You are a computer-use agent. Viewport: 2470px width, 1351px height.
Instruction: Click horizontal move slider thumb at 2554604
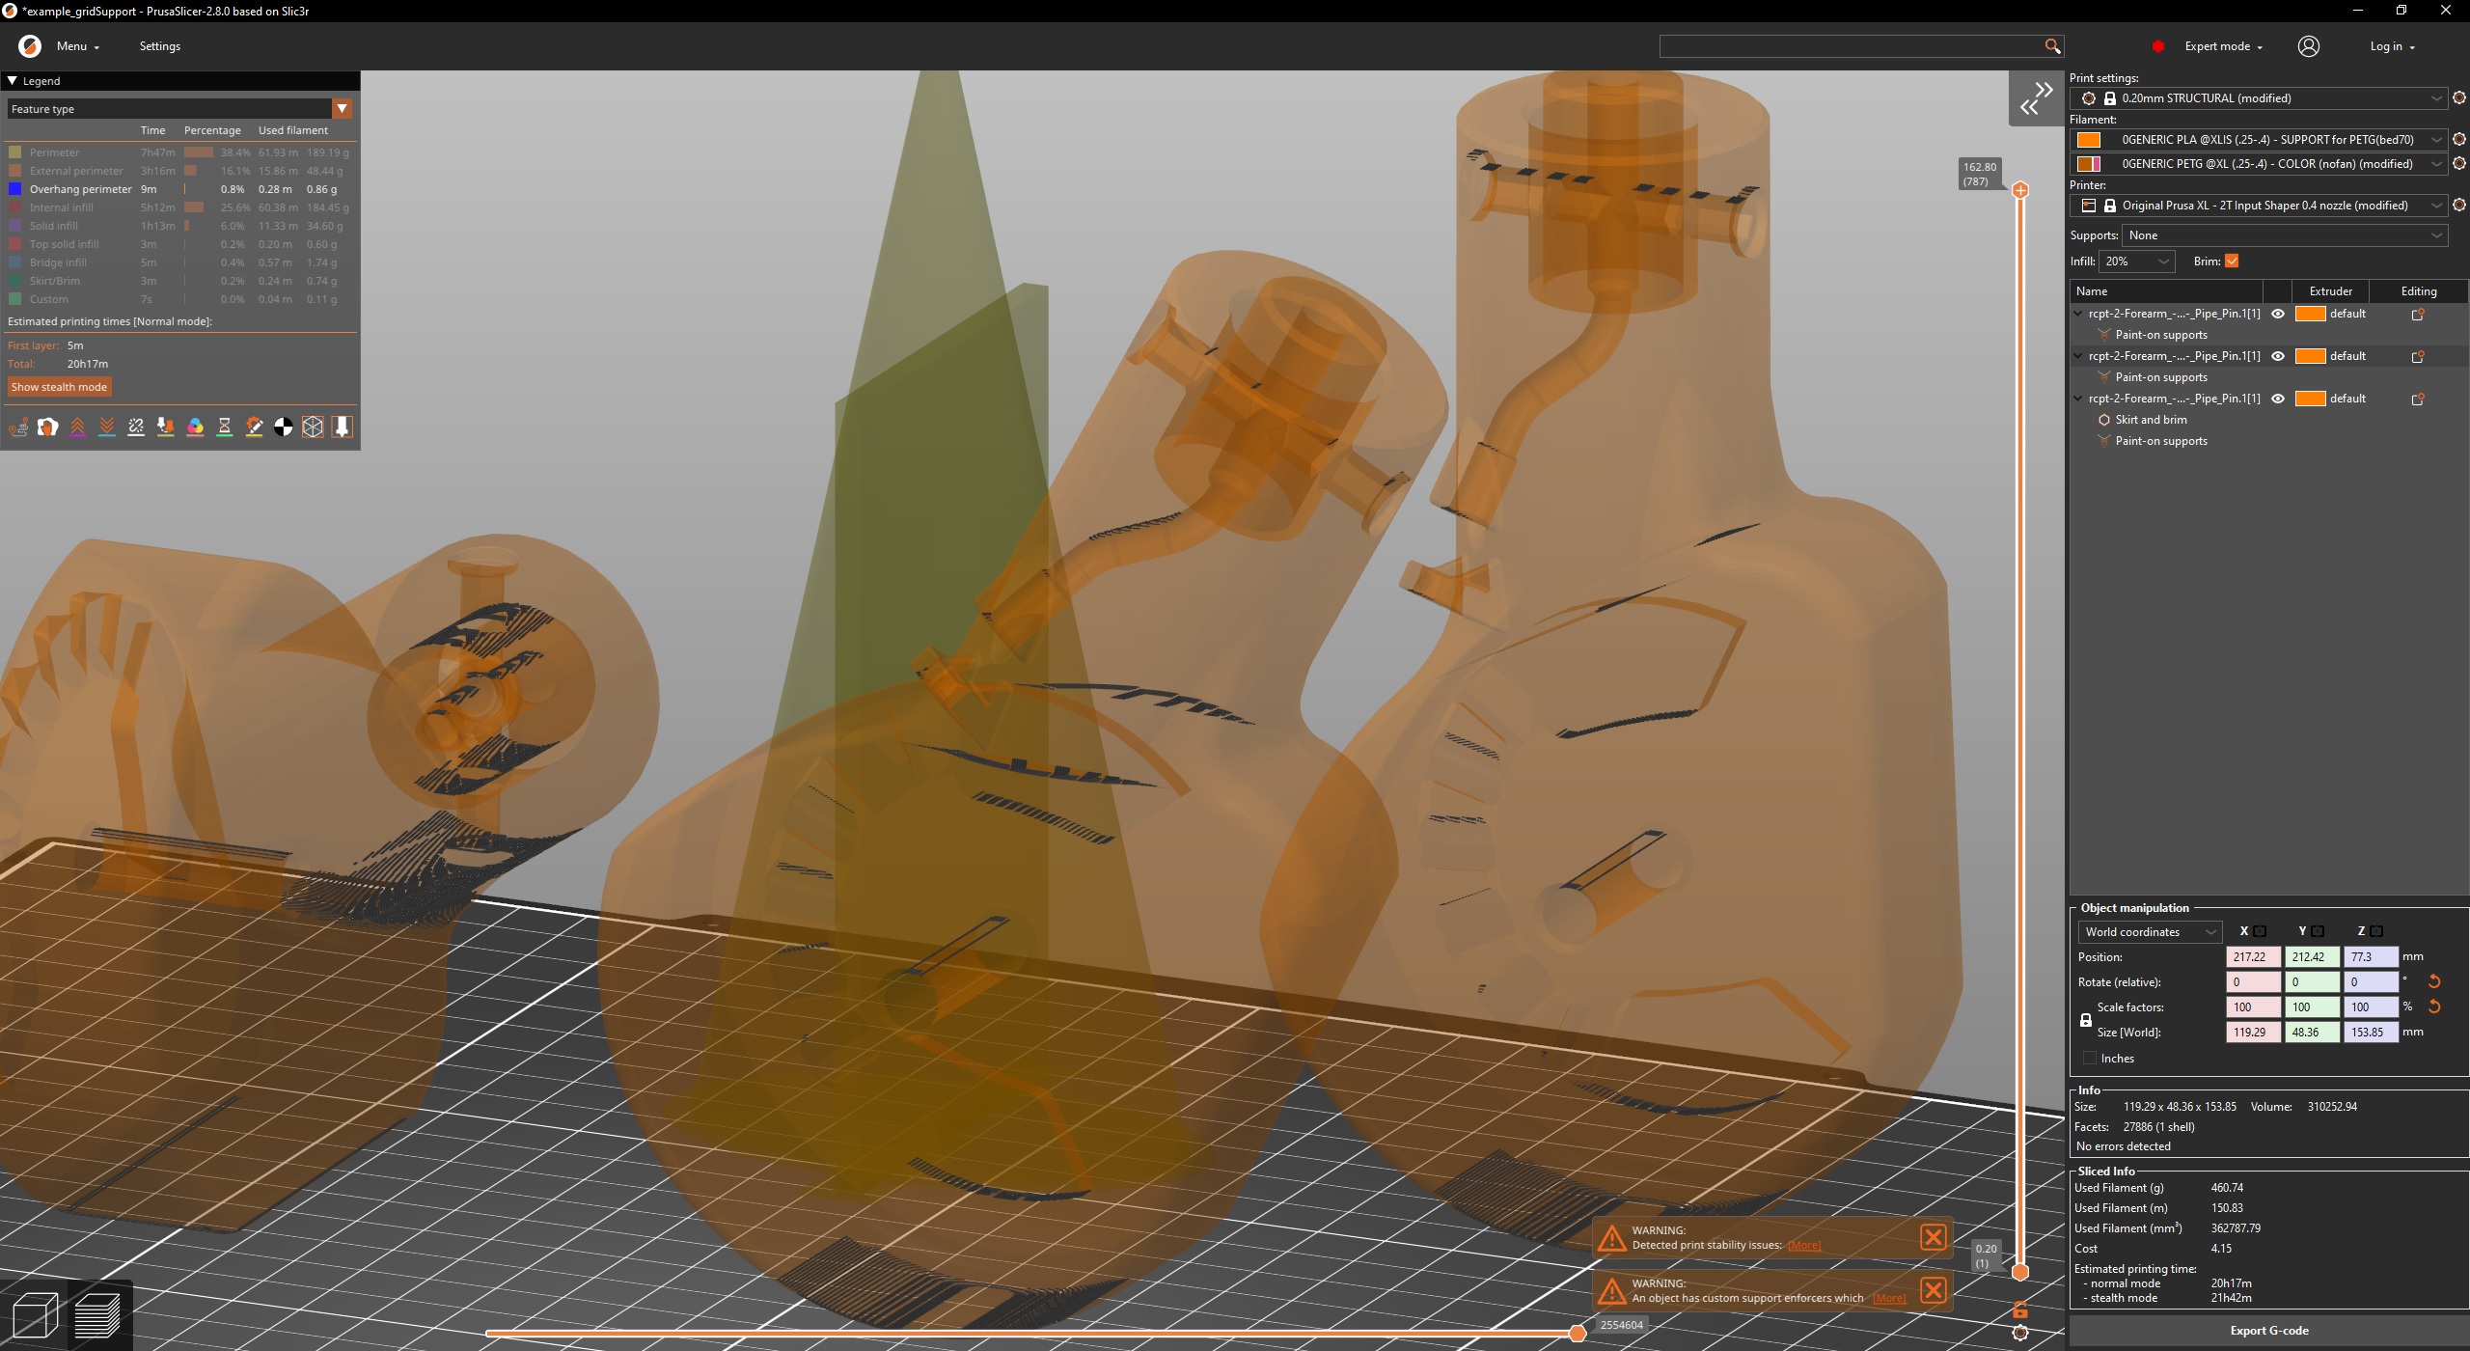(x=1578, y=1333)
